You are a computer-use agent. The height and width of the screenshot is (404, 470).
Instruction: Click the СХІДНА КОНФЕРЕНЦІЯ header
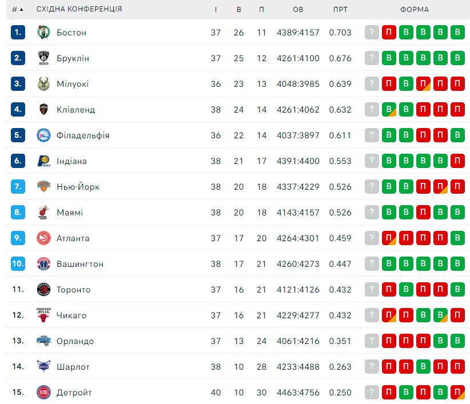pos(79,9)
